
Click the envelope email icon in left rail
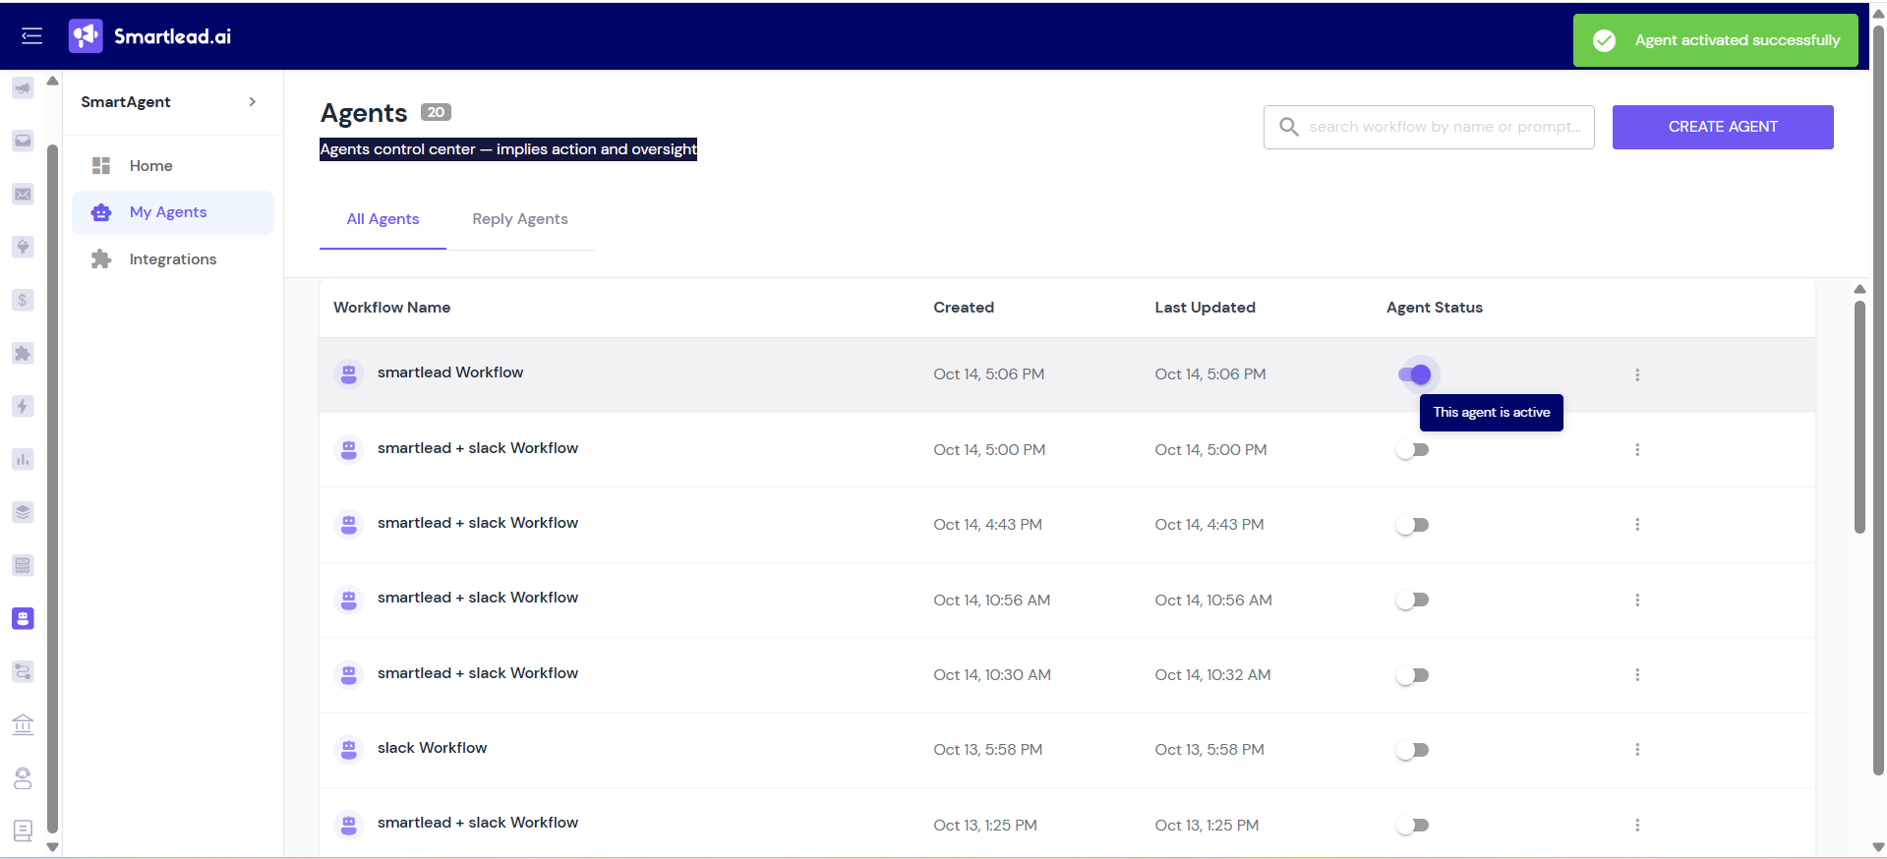point(23,194)
